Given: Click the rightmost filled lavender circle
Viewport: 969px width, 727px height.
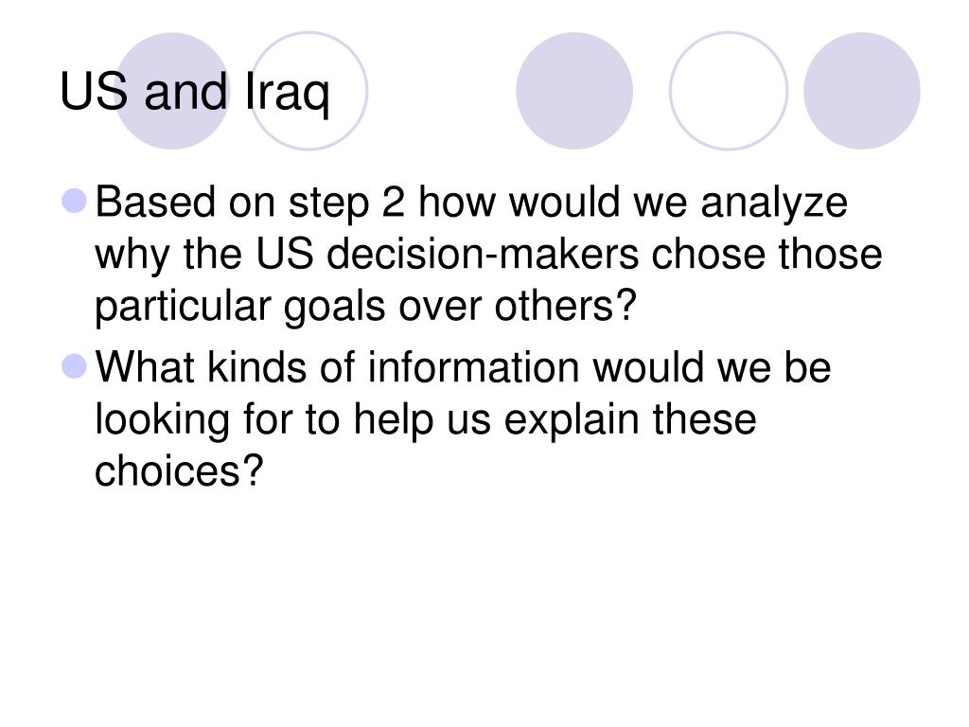Looking at the screenshot, I should coord(861,91).
